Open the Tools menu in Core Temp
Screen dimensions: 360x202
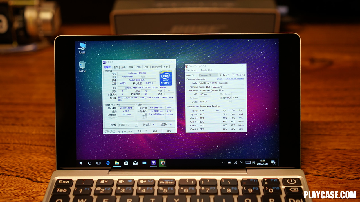tap(204, 70)
